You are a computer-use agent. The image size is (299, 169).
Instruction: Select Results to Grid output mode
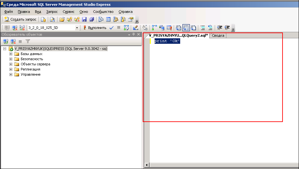tap(186, 28)
